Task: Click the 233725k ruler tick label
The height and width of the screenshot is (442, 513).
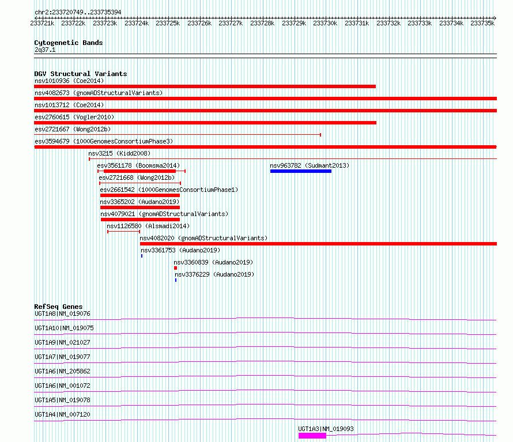Action: [168, 23]
